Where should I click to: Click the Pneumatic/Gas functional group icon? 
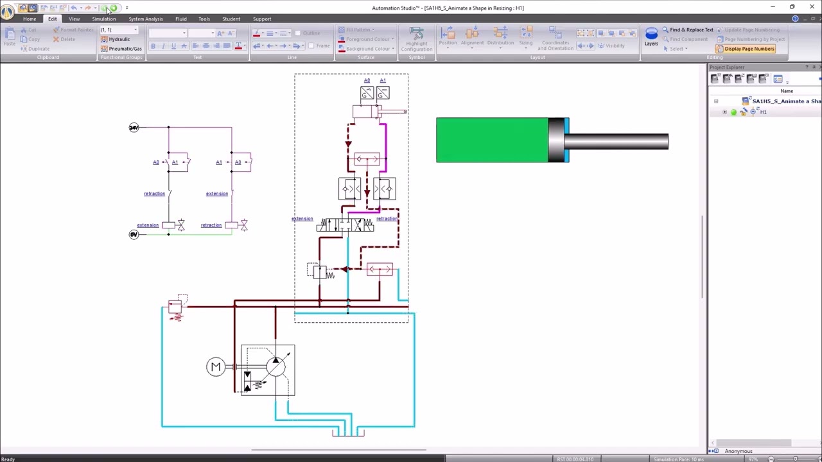(104, 49)
